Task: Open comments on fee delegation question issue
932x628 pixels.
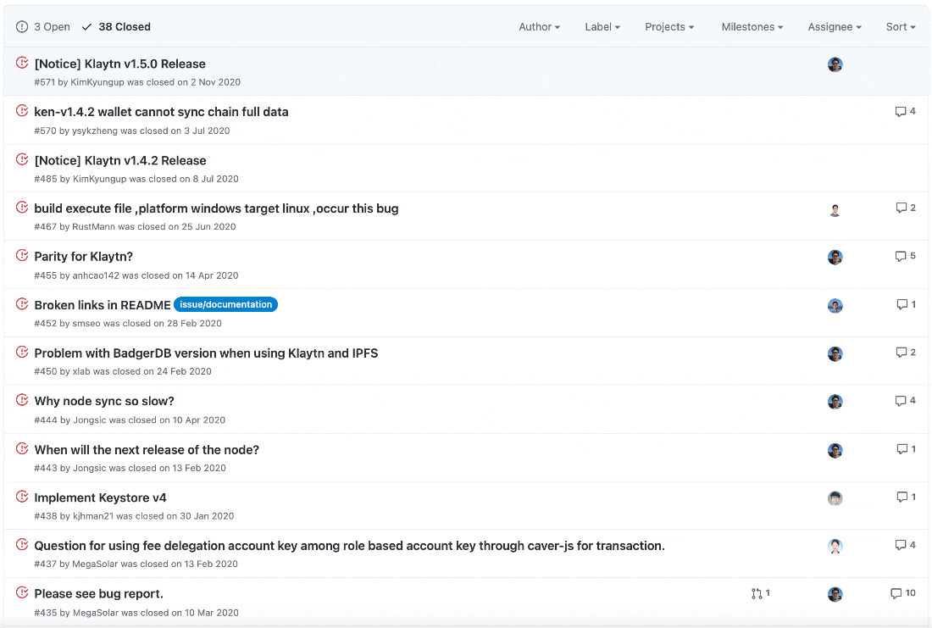Action: point(905,545)
